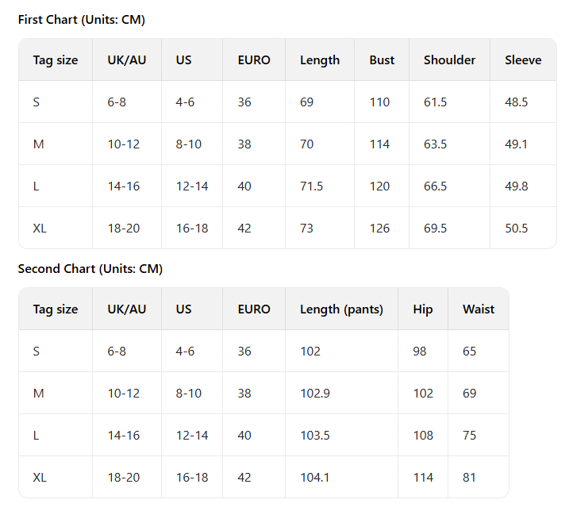569x511 pixels.
Task: Select the Bust column header
Action: pyautogui.click(x=382, y=60)
